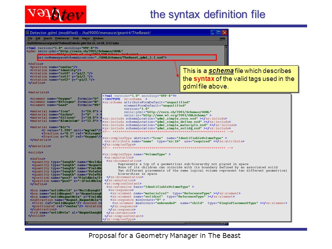Open the File menu
The width and height of the screenshot is (332, 249).
tap(30, 38)
